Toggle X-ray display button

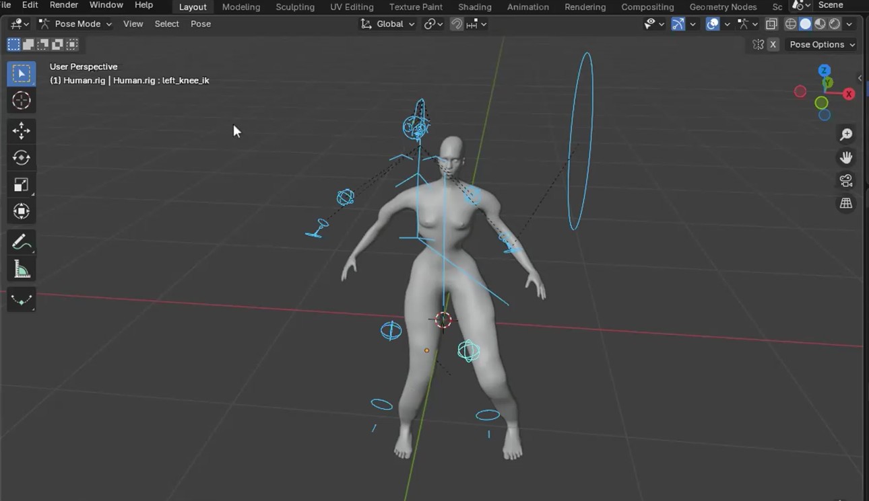coord(771,24)
